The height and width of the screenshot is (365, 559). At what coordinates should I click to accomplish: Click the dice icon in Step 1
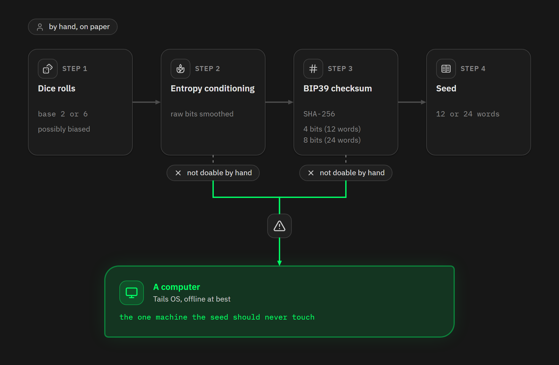click(48, 69)
